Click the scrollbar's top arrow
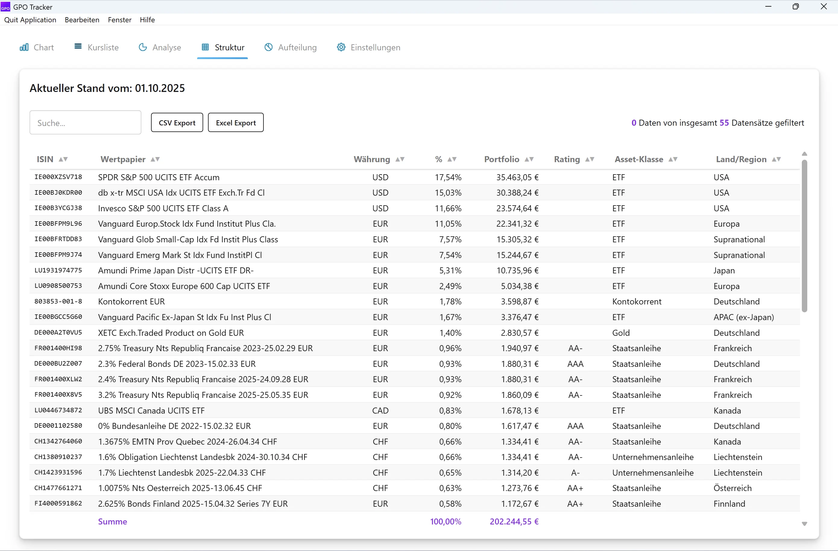 click(805, 153)
